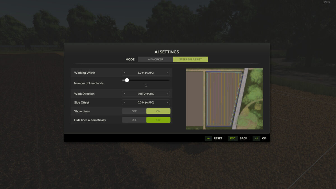Click the field map preview image
Screen dimensions: 336x189
pyautogui.click(x=225, y=99)
